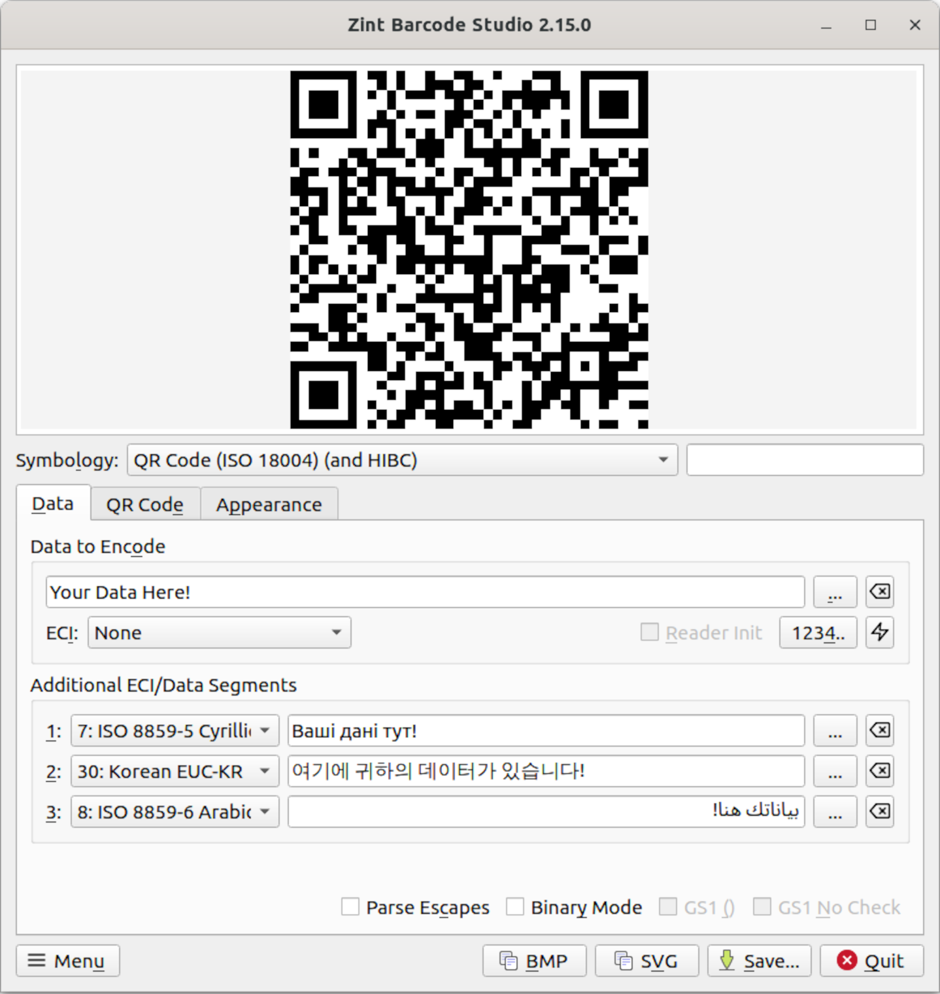Open the sequence generator via 1234.. icon
The image size is (940, 994).
(x=817, y=632)
